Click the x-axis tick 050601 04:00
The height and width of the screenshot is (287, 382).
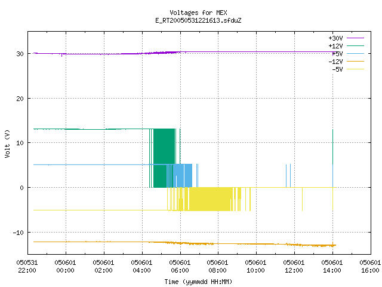point(141,267)
